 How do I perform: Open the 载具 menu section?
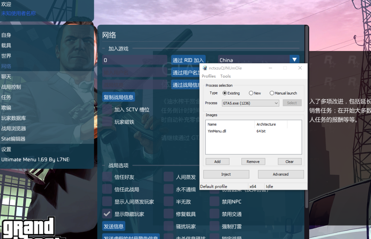coord(6,46)
